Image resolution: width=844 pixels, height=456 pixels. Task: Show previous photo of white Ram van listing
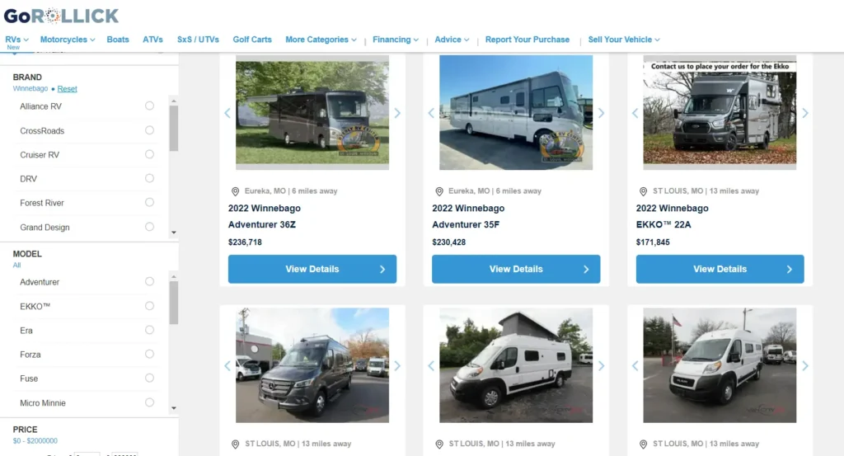[635, 365]
